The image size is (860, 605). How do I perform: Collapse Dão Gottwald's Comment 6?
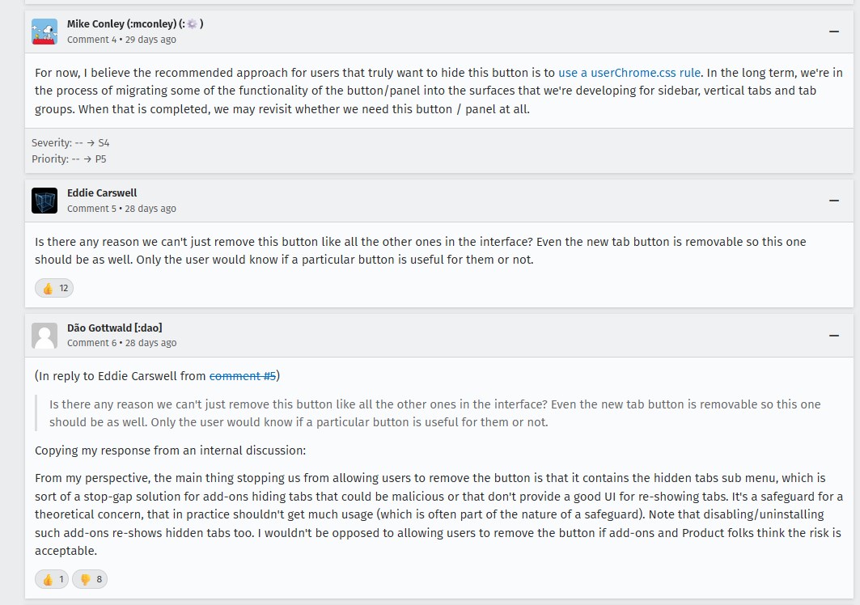[834, 336]
